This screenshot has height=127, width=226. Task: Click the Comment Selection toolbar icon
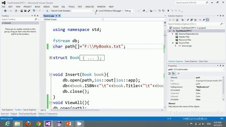[x=160, y=11]
